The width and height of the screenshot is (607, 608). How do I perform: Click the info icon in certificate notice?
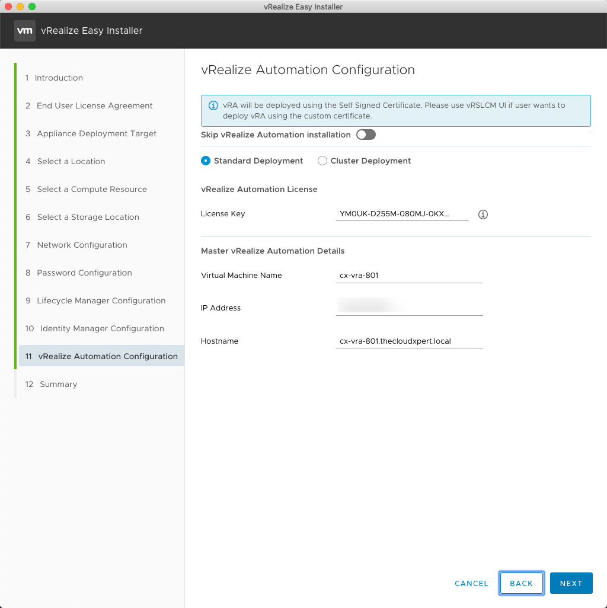click(213, 105)
